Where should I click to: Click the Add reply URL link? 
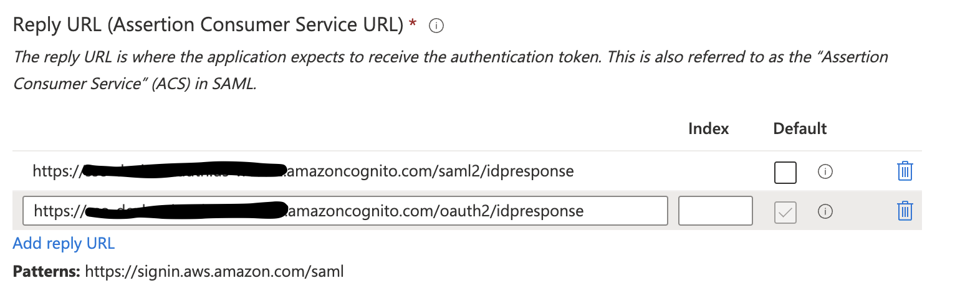click(x=64, y=243)
